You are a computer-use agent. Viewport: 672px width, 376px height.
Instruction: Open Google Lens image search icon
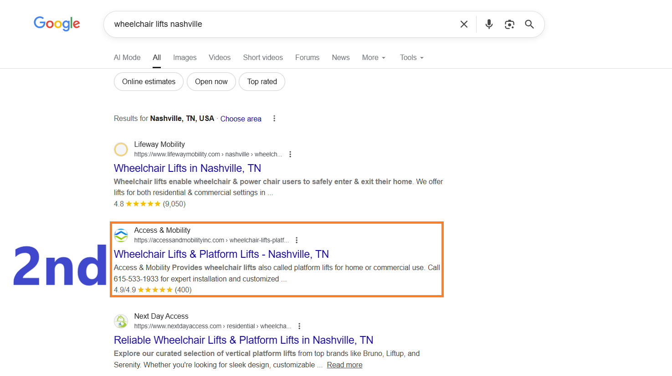pyautogui.click(x=509, y=24)
